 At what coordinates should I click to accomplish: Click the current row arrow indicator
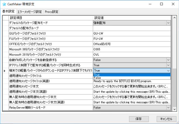4,71
